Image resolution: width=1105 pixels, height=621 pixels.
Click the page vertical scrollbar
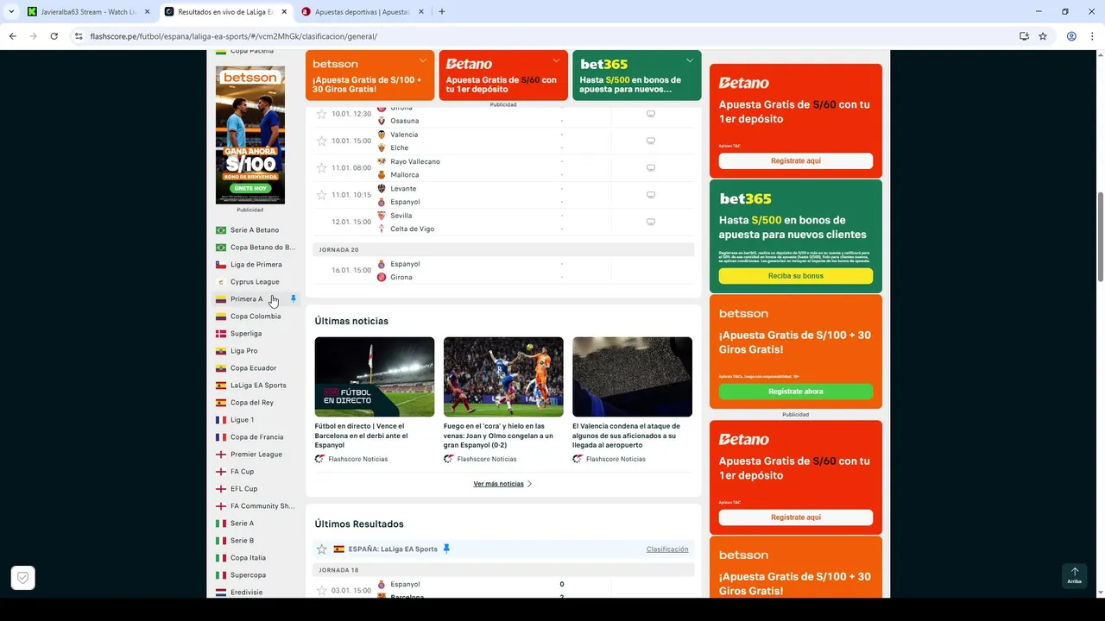pos(1100,235)
